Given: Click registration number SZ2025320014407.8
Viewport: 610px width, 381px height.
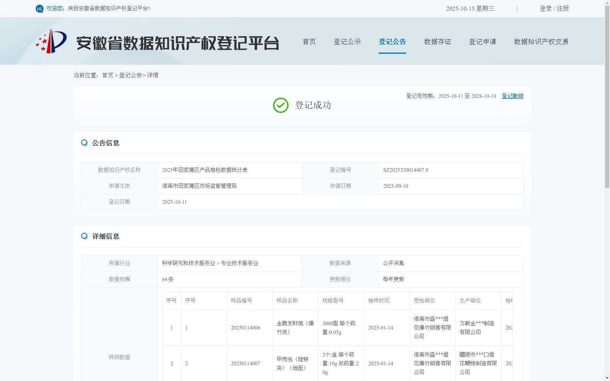Looking at the screenshot, I should [x=406, y=170].
